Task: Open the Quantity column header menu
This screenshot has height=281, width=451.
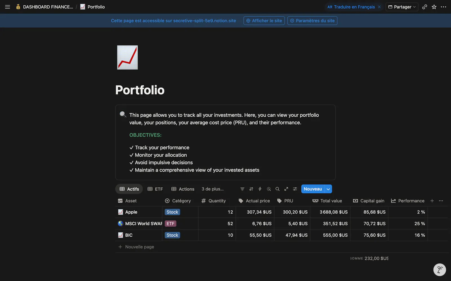Action: tap(217, 201)
